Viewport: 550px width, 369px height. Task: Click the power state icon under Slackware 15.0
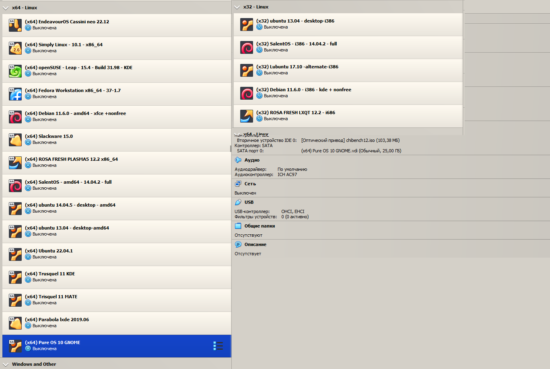[x=28, y=142]
